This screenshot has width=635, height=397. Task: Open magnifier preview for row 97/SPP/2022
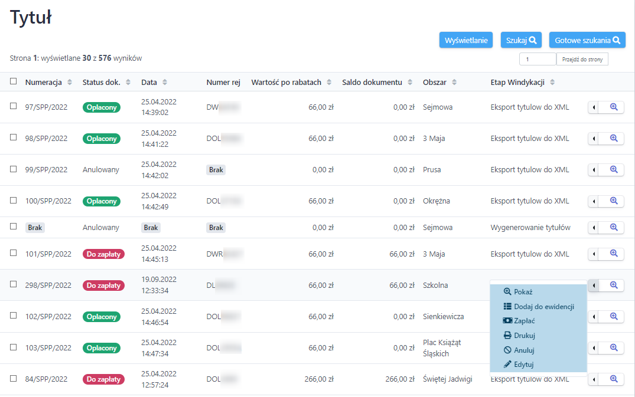point(614,107)
